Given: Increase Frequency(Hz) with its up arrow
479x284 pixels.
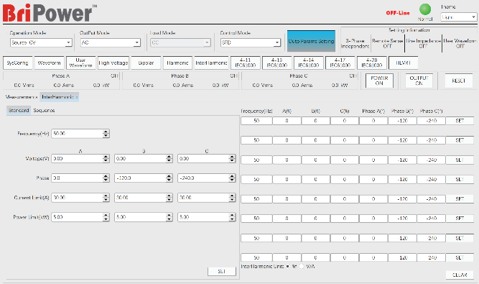Looking at the screenshot, I should pyautogui.click(x=106, y=132).
